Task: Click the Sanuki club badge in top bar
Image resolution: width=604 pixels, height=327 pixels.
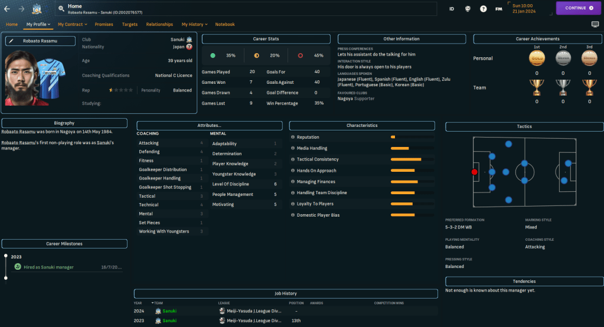Action: [x=37, y=8]
